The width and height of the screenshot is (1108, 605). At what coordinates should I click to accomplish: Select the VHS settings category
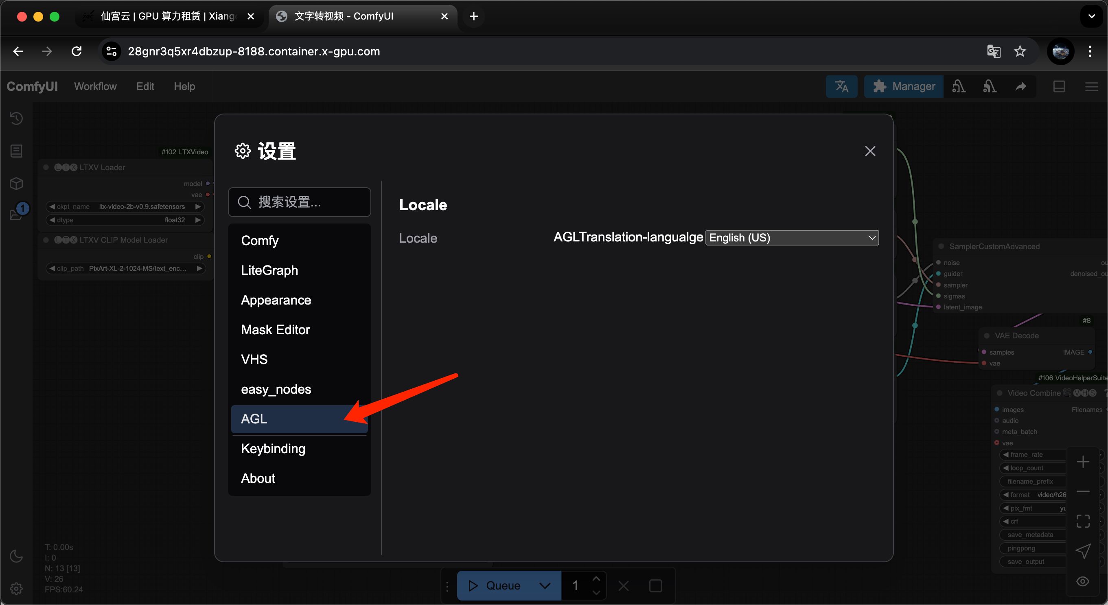tap(299, 359)
